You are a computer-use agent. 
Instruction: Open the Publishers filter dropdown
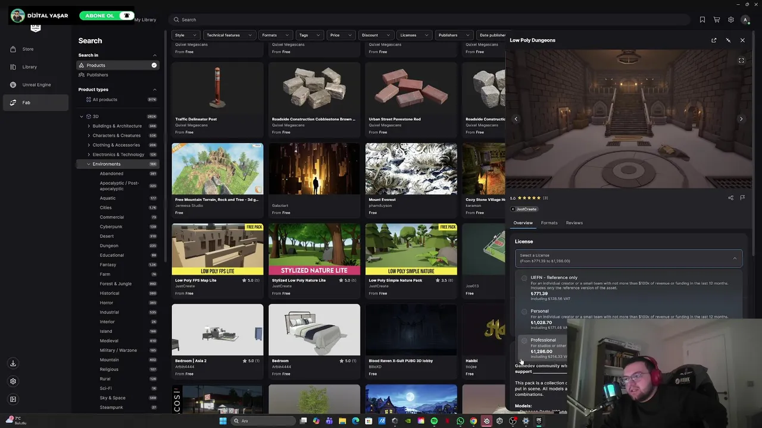(x=454, y=35)
